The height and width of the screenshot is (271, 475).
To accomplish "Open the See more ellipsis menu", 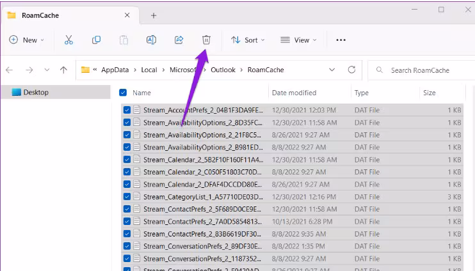I will (341, 40).
